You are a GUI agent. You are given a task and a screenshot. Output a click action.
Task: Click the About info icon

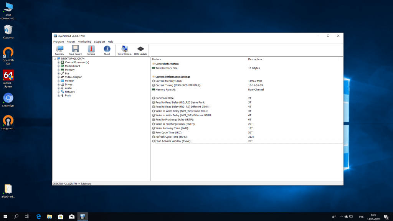coord(107,50)
